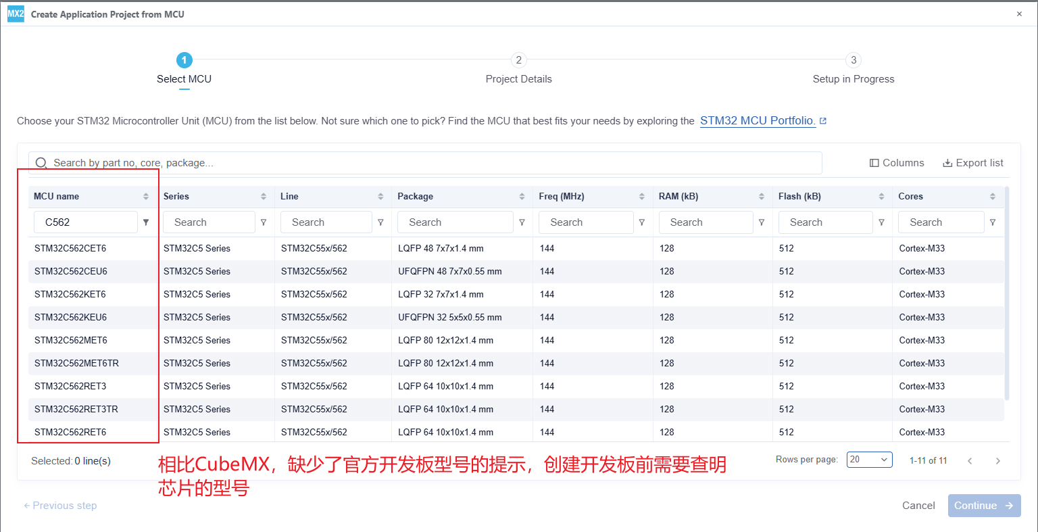Cancel the project creation

(918, 506)
